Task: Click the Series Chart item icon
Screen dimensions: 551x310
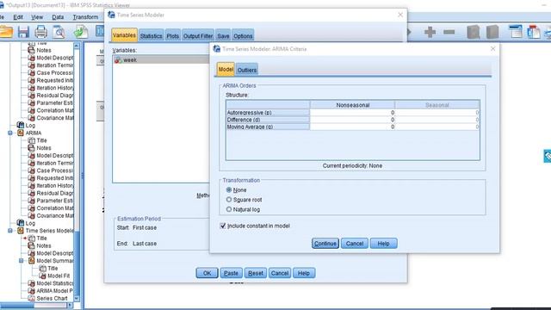Action: [31, 298]
